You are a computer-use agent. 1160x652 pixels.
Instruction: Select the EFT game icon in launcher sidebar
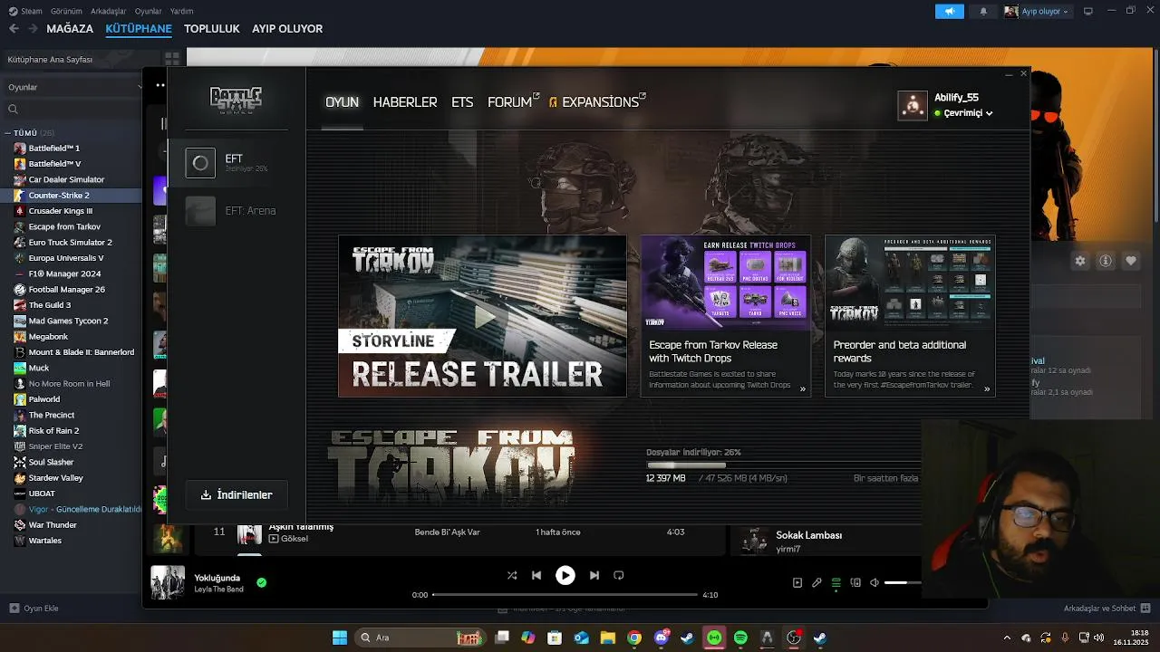(x=200, y=163)
